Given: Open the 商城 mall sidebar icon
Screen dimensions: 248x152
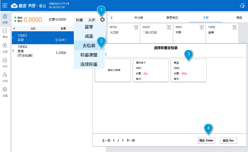Looking at the screenshot, I should click(5, 33).
